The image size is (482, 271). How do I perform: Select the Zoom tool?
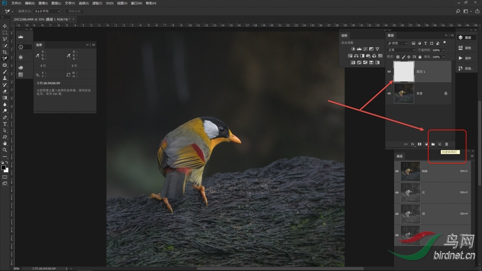pos(5,150)
